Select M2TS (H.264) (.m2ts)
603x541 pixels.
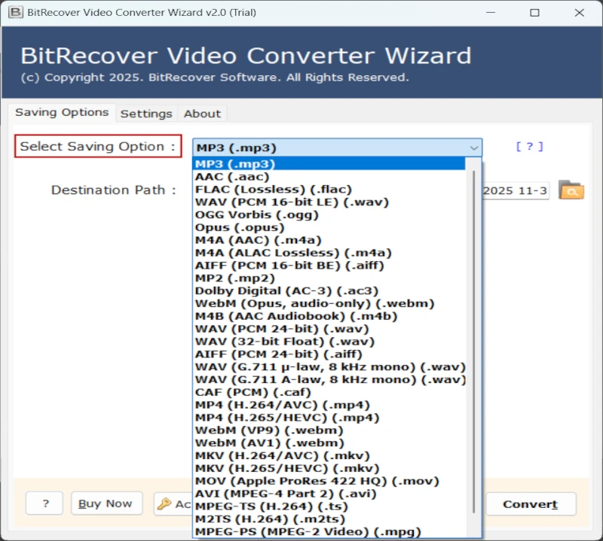(x=329, y=518)
